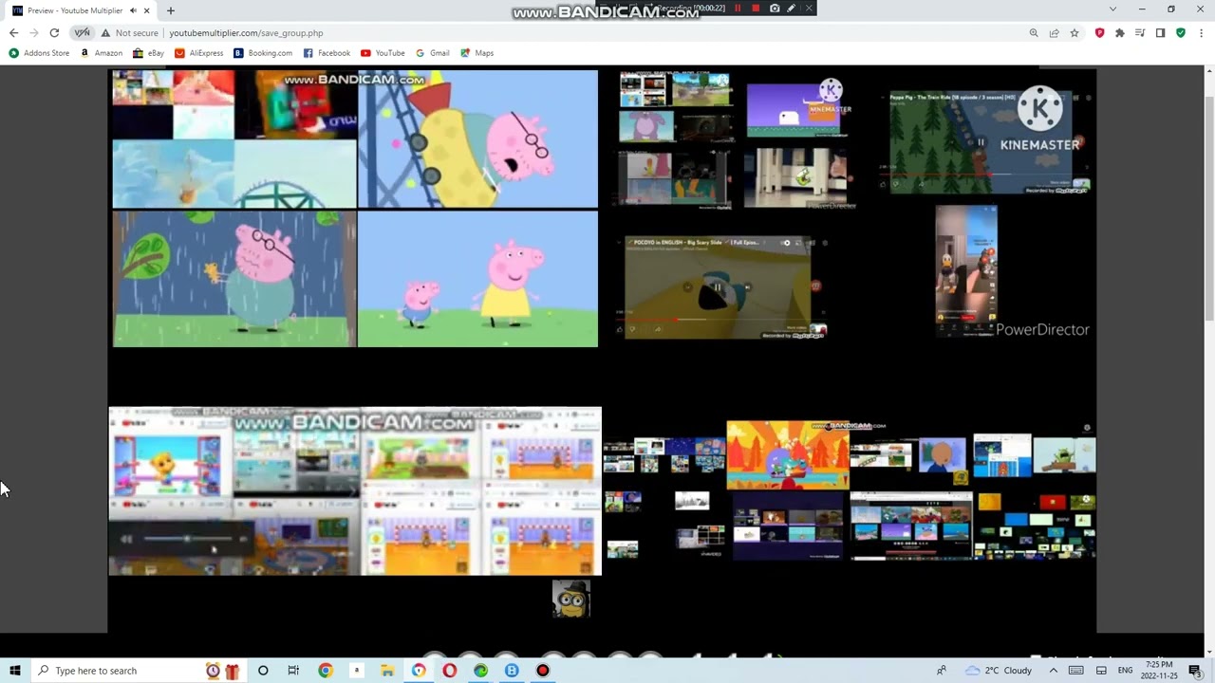1215x683 pixels.
Task: Take a Bandicam screenshot with the camera
Action: [x=775, y=9]
